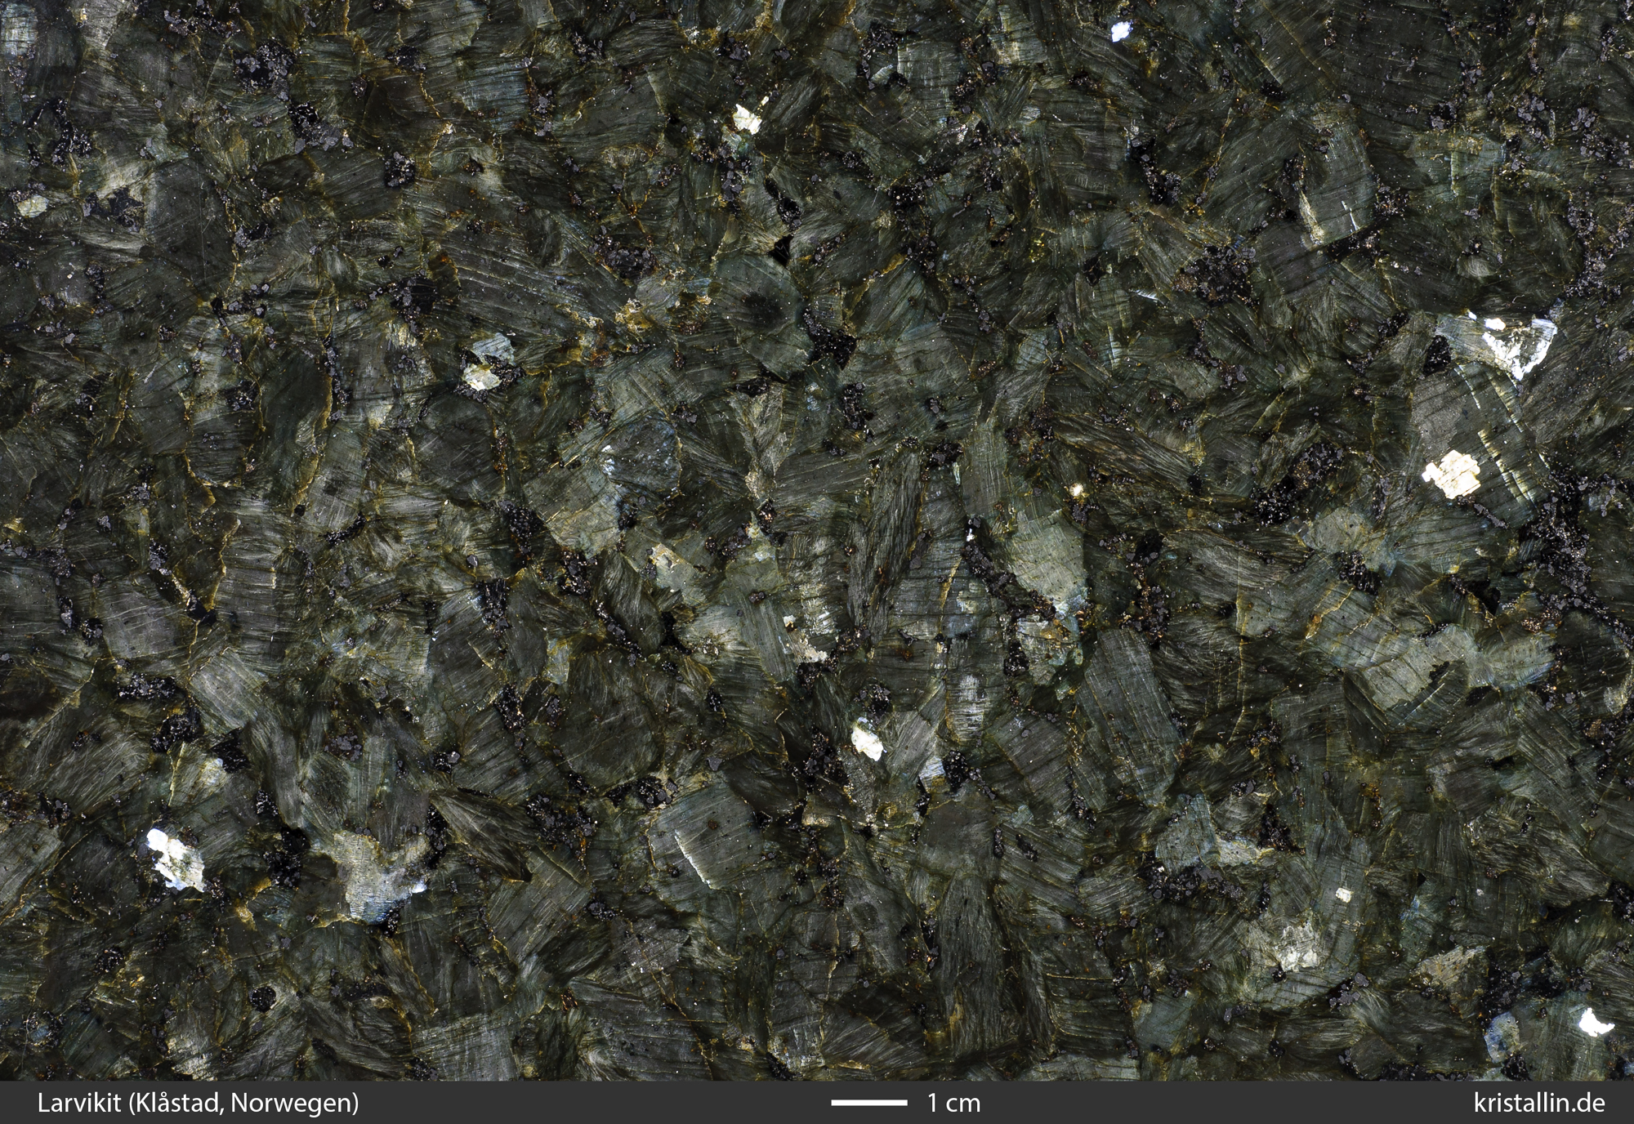Viewport: 1634px width, 1124px height.
Task: Click the 1 cm scale label
Action: click(953, 1103)
